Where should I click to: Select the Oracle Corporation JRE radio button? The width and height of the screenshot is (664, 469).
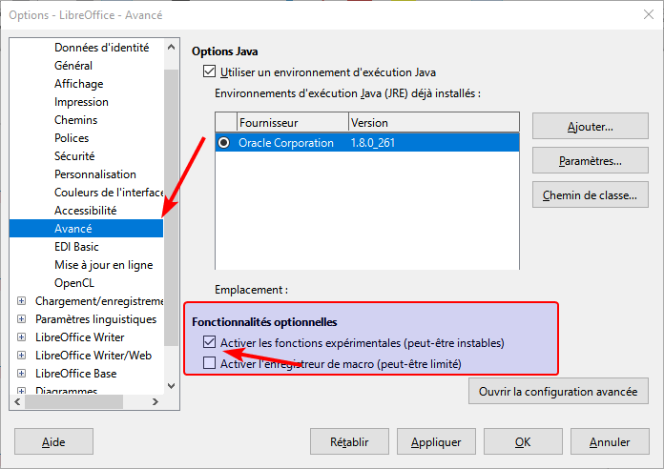tap(223, 143)
